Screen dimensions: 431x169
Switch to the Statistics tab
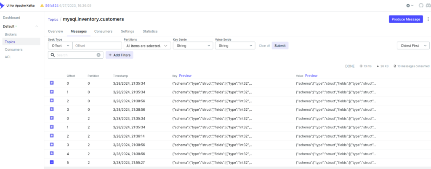[150, 31]
